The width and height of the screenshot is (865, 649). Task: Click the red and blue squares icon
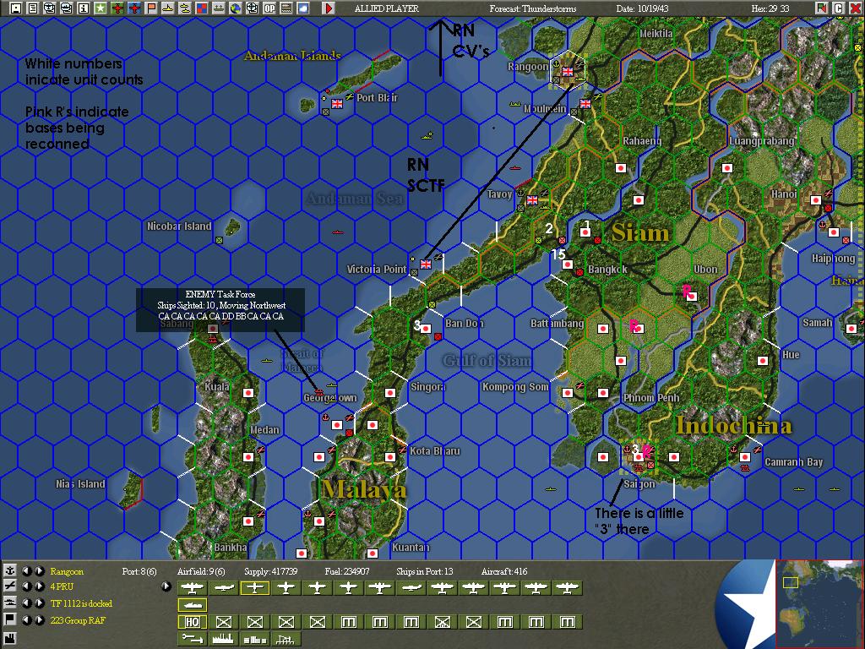tap(202, 8)
